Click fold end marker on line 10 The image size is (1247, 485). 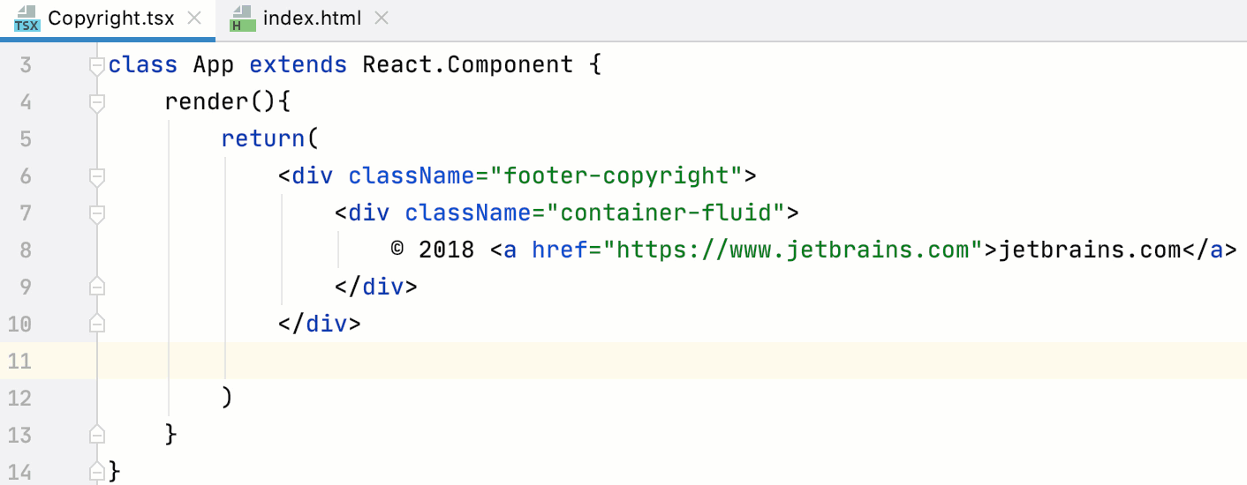tap(97, 324)
